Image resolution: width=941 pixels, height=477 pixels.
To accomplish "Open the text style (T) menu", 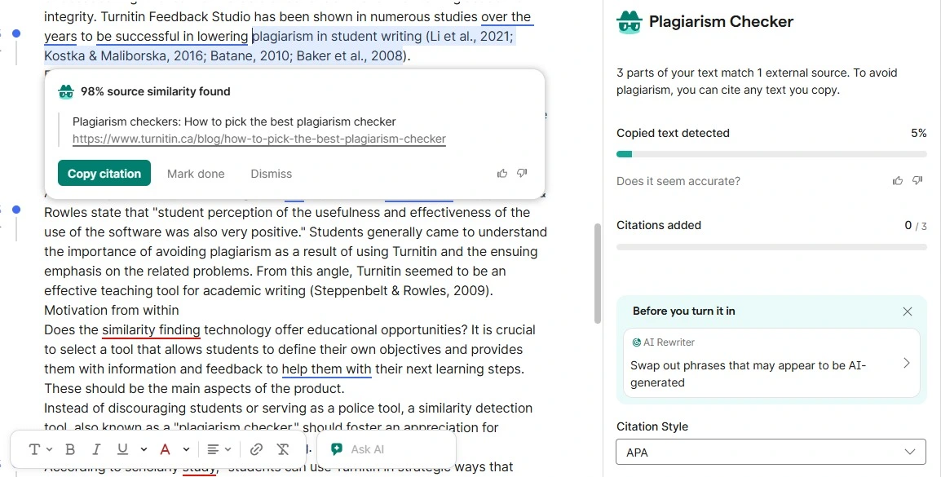I will pyautogui.click(x=40, y=449).
